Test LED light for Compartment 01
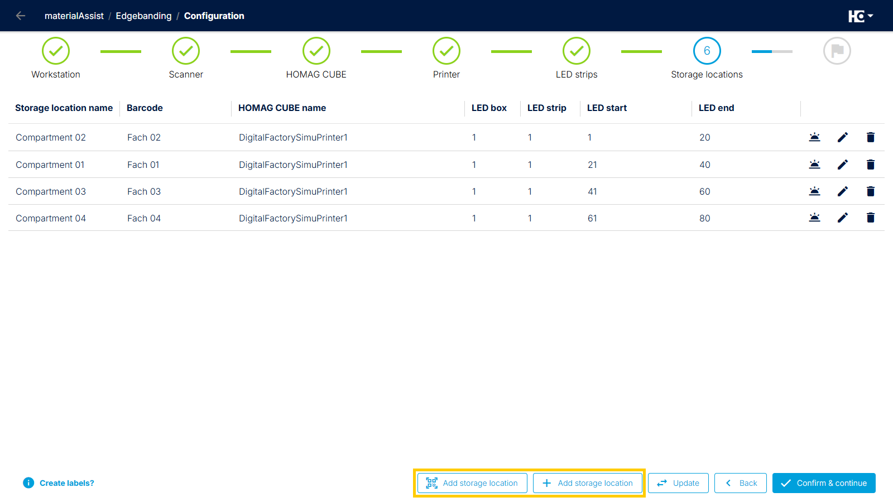This screenshot has width=893, height=502. coord(815,165)
